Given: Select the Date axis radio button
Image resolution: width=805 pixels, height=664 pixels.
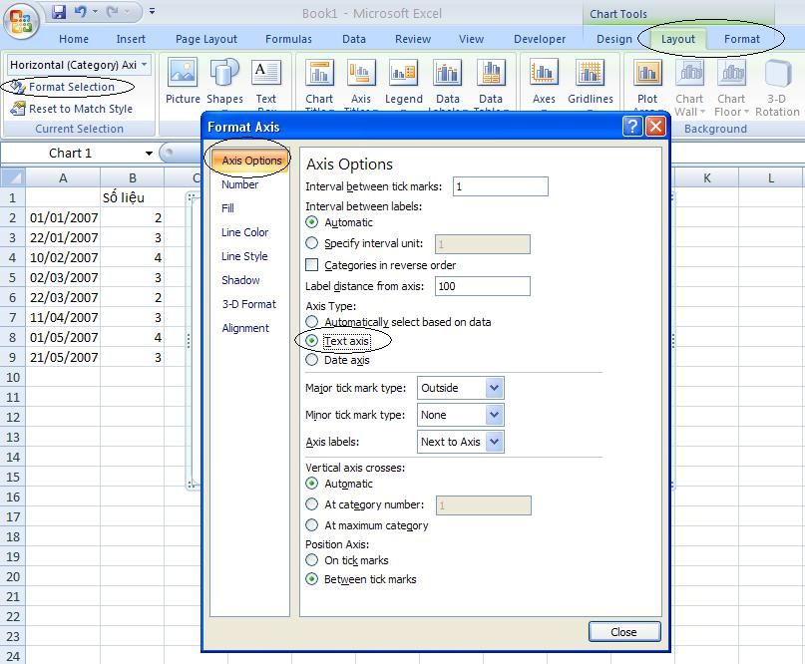Looking at the screenshot, I should pos(312,360).
